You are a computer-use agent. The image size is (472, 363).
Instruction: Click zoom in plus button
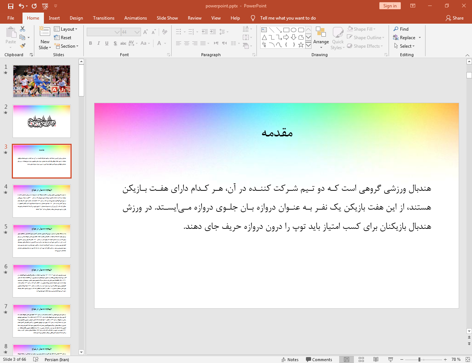(445, 359)
